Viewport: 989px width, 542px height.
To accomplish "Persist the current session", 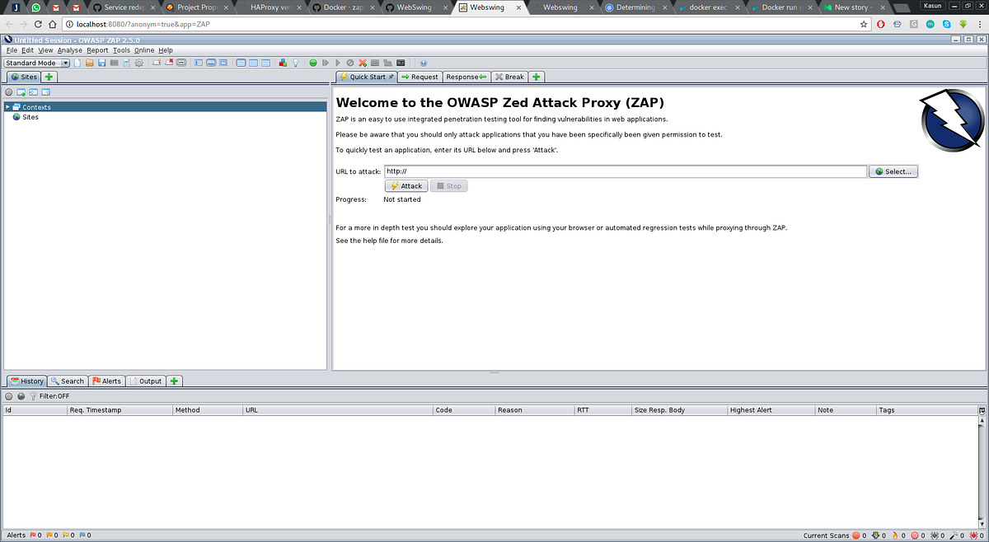I will [x=101, y=63].
